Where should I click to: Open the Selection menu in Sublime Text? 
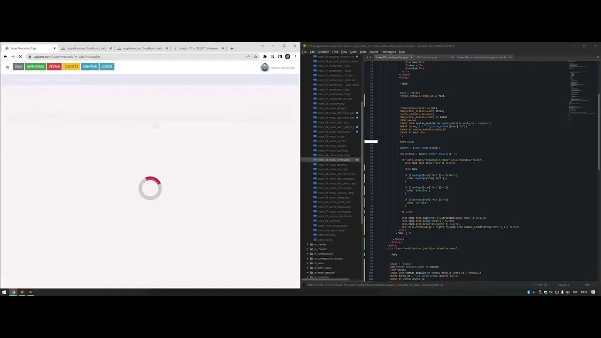point(324,52)
